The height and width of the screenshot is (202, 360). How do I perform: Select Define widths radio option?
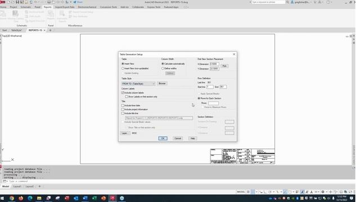click(x=163, y=68)
